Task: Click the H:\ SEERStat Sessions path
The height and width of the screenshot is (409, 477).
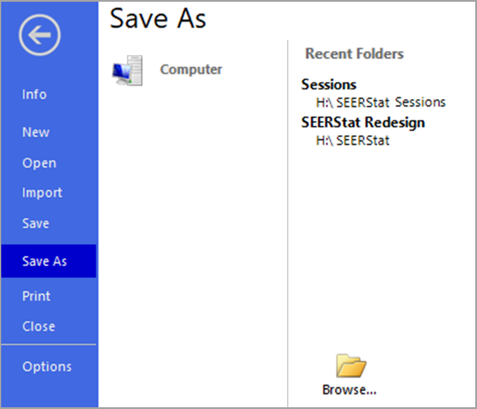Action: point(380,102)
